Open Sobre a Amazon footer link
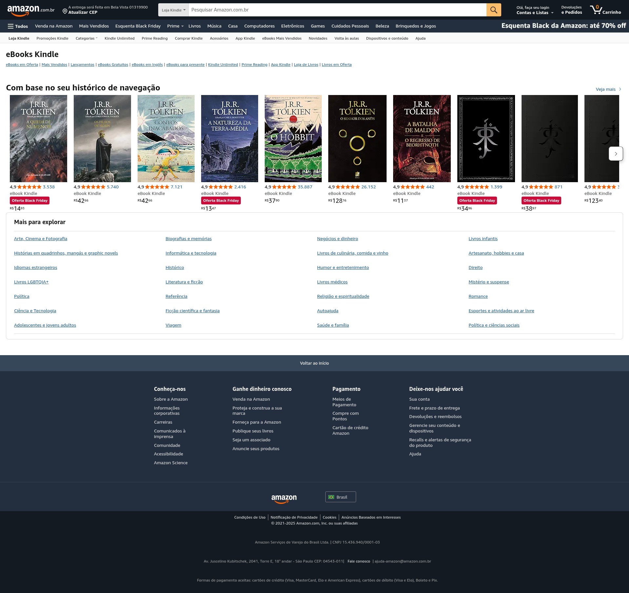The width and height of the screenshot is (629, 593). click(x=171, y=399)
